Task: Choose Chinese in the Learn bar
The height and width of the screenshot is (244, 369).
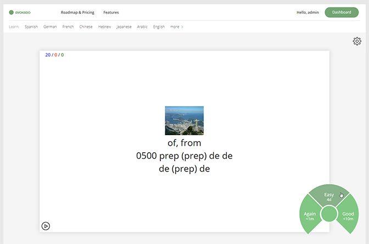Action: pos(86,26)
